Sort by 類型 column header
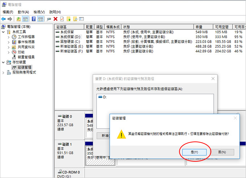 click(99, 27)
